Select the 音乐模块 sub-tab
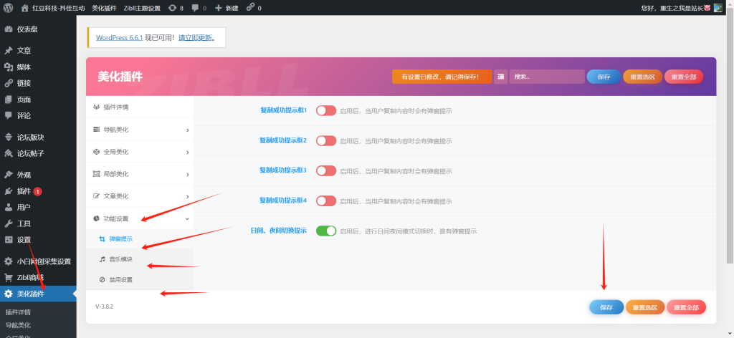This screenshot has width=734, height=338. (x=140, y=259)
